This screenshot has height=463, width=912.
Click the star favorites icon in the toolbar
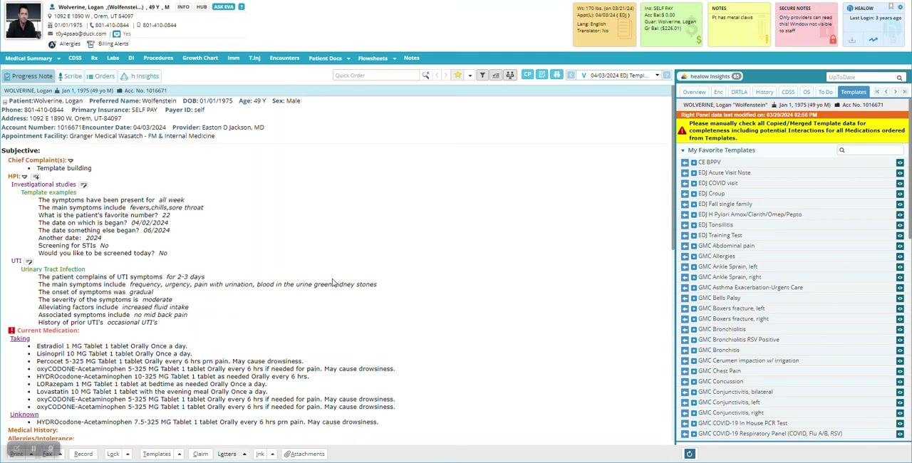(x=457, y=76)
